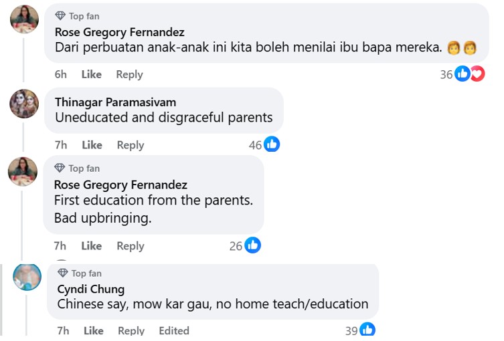Open Thinagar Paramasivam's profile name link

(x=115, y=102)
